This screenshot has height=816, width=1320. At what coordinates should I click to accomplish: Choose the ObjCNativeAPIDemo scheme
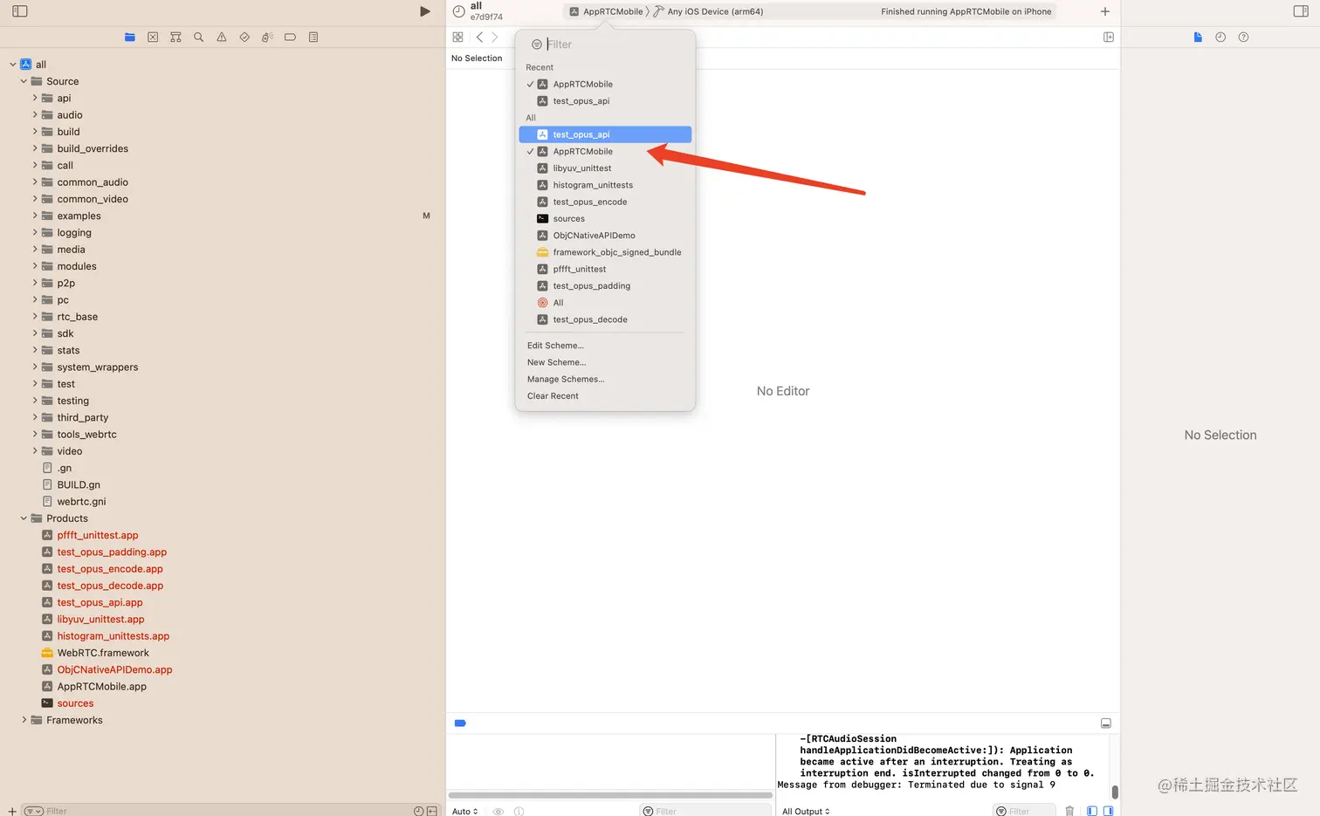pyautogui.click(x=605, y=236)
